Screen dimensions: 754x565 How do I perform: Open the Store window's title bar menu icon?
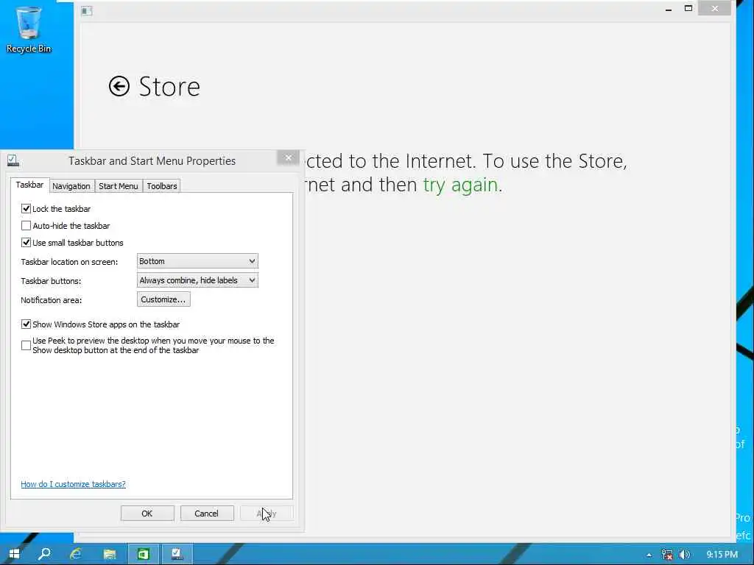point(87,10)
